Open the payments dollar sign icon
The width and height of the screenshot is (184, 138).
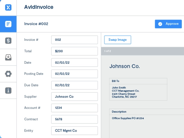click(8, 41)
